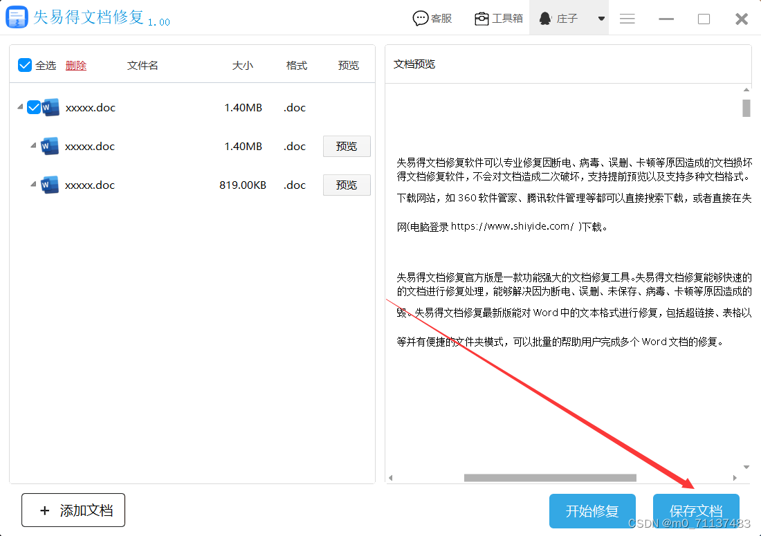Preview the 819.00KB document
761x536 pixels.
pos(347,185)
